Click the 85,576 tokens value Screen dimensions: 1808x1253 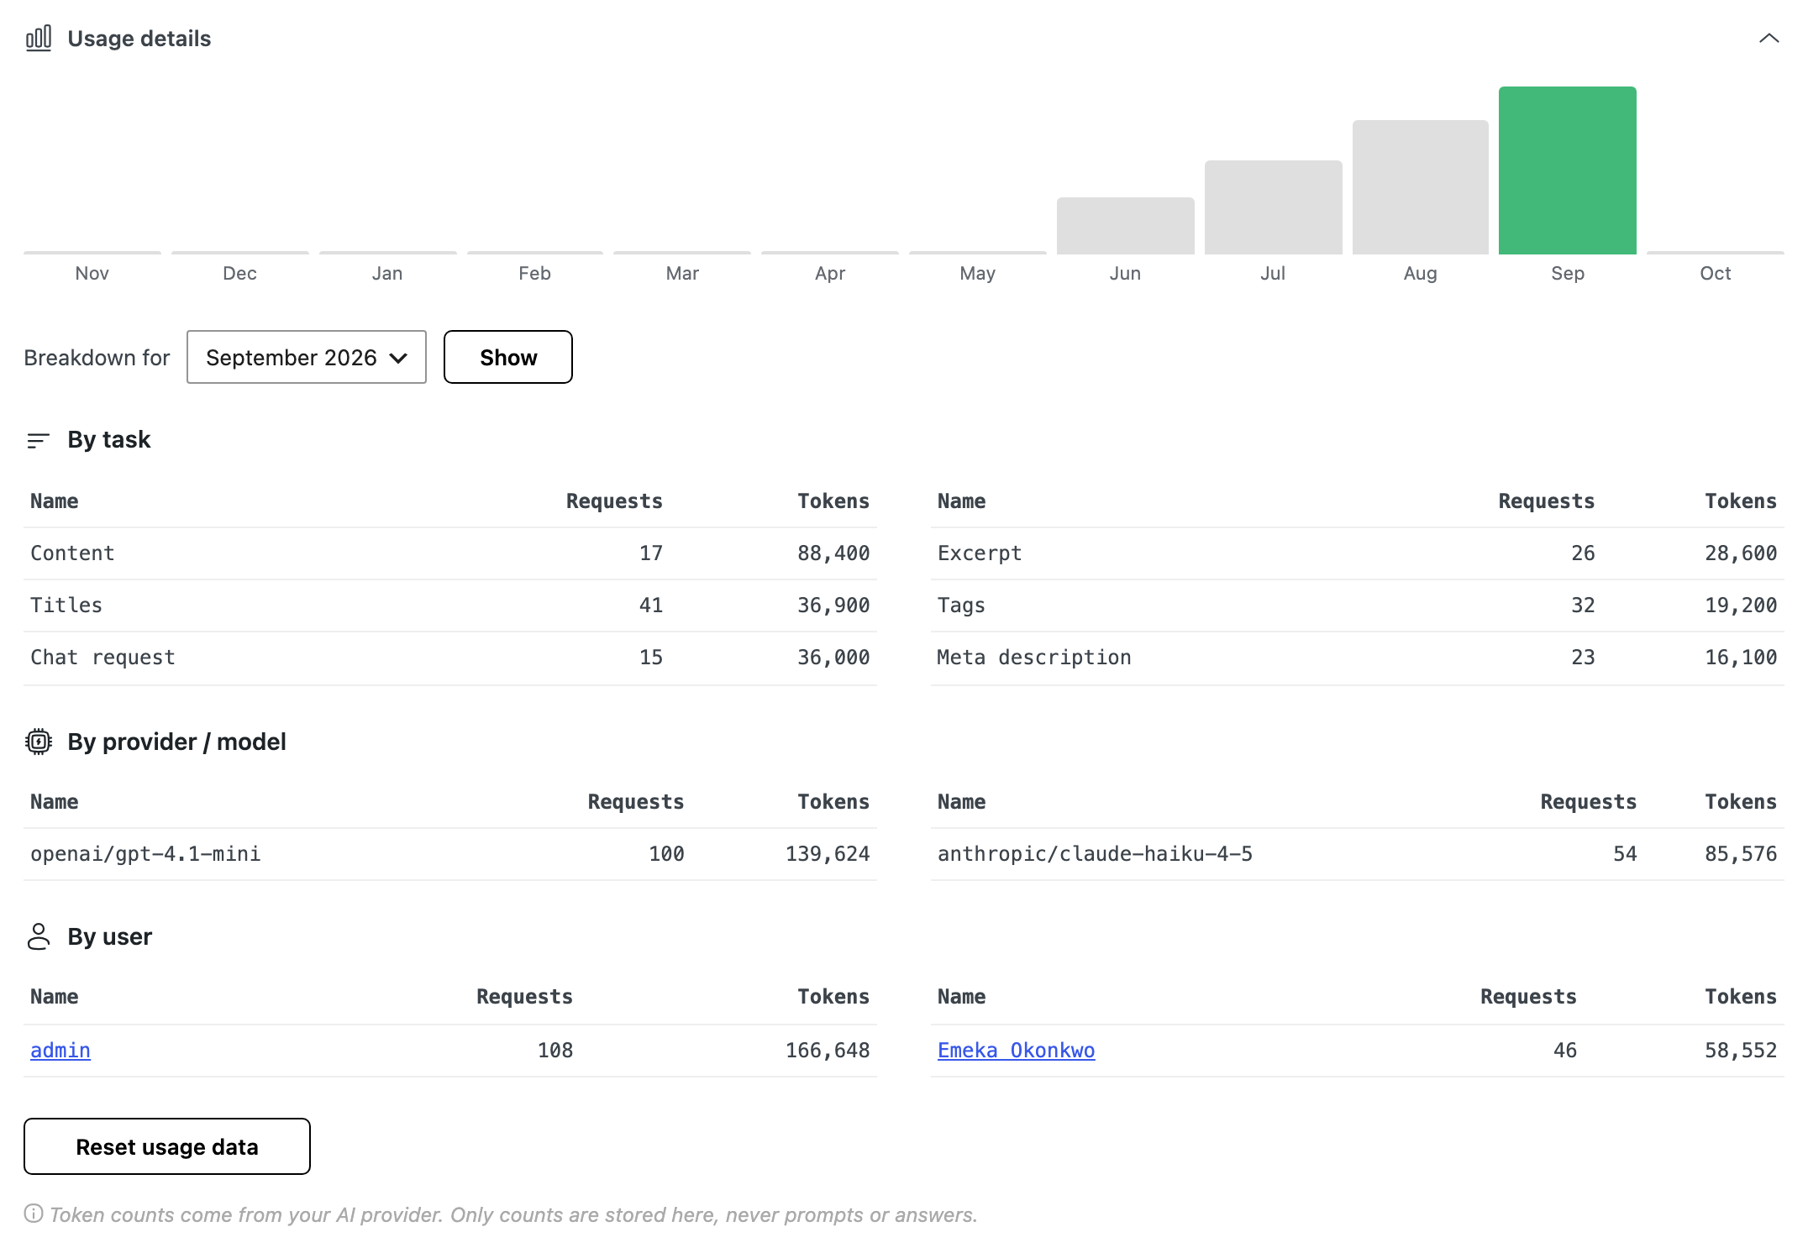[x=1741, y=854]
